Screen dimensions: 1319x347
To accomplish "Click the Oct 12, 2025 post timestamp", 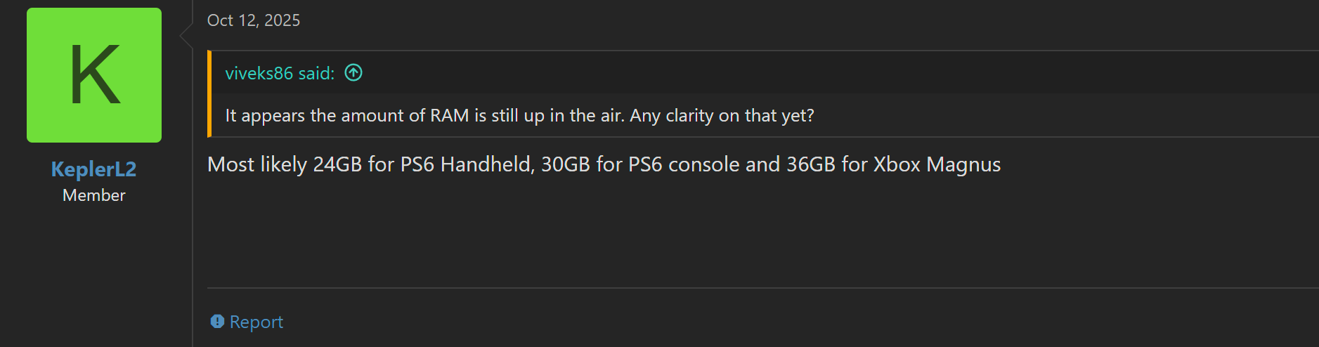I will pyautogui.click(x=254, y=20).
